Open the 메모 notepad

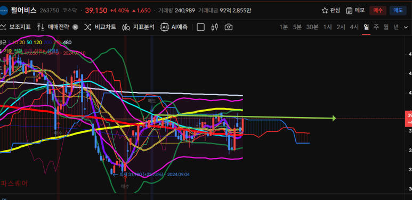coord(356,11)
